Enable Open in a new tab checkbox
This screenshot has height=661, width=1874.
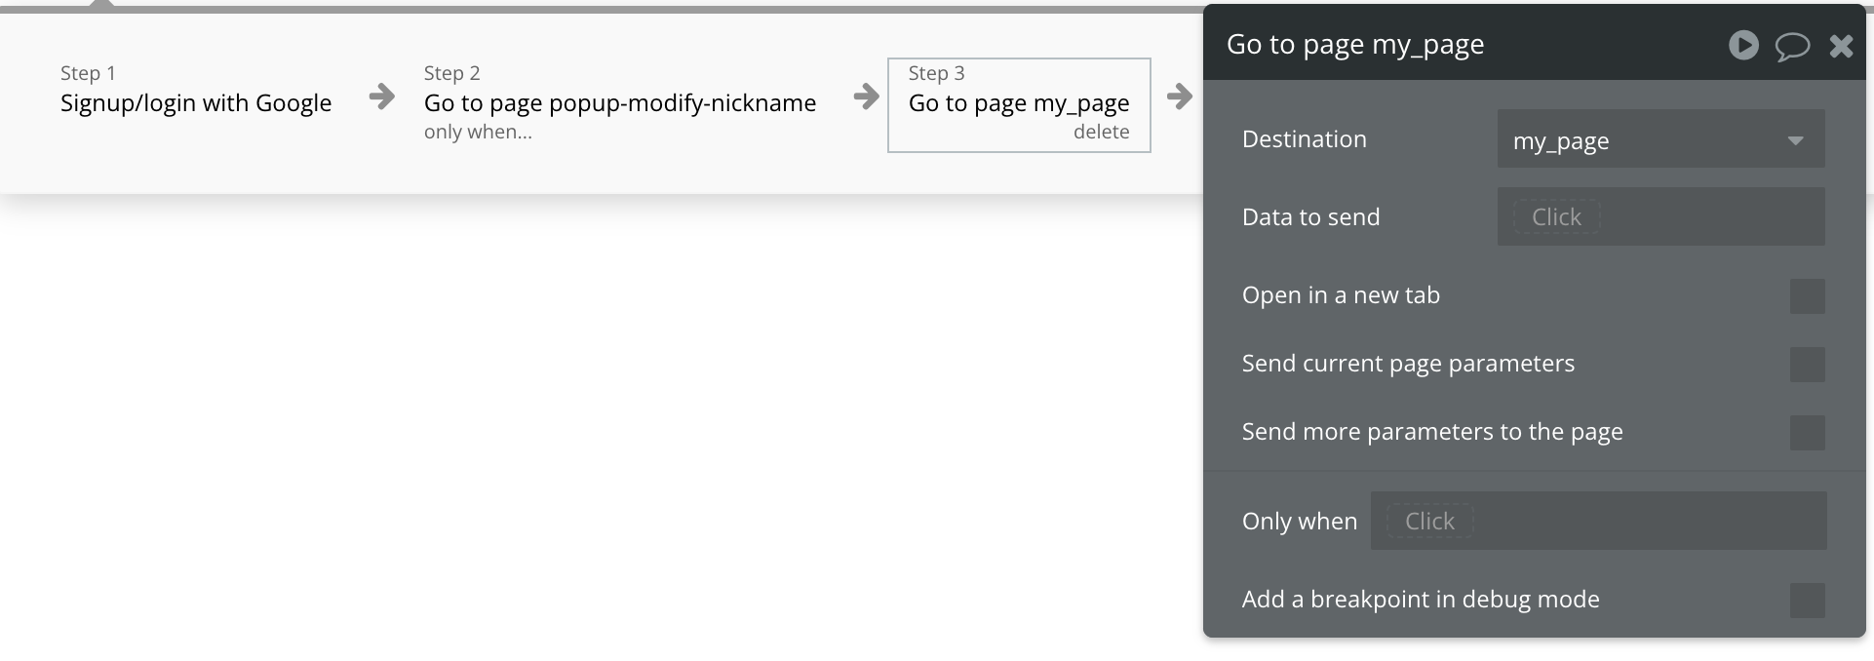tap(1807, 296)
